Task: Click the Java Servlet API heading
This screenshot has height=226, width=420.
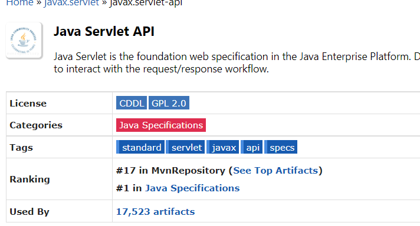Action: coord(104,31)
